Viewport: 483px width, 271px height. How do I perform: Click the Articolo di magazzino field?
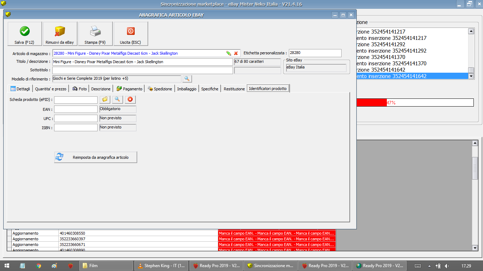coord(146,53)
